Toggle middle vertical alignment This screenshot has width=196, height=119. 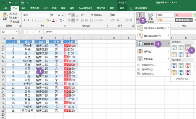coord(73,15)
